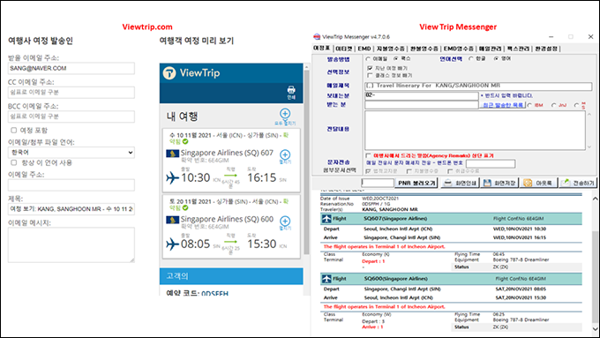Enable 항상 이 언어 사용 checkbox
Image resolution: width=600 pixels, height=338 pixels.
pyautogui.click(x=14, y=162)
